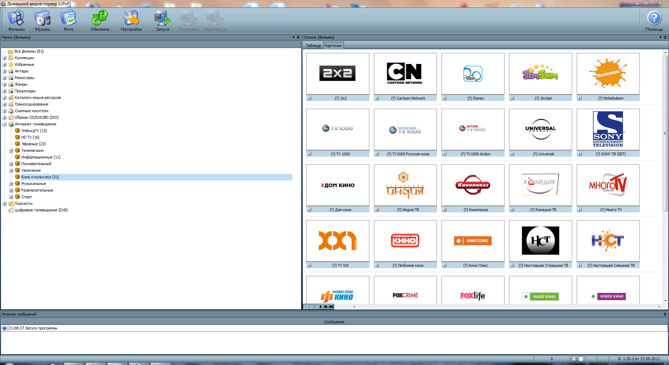Expand the Коллекции tree node
This screenshot has width=669, height=365.
5,58
